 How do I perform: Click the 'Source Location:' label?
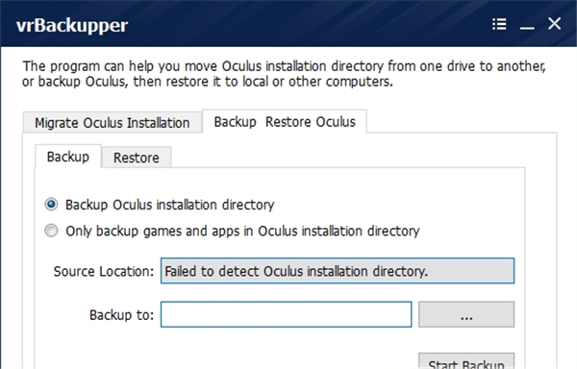point(104,271)
